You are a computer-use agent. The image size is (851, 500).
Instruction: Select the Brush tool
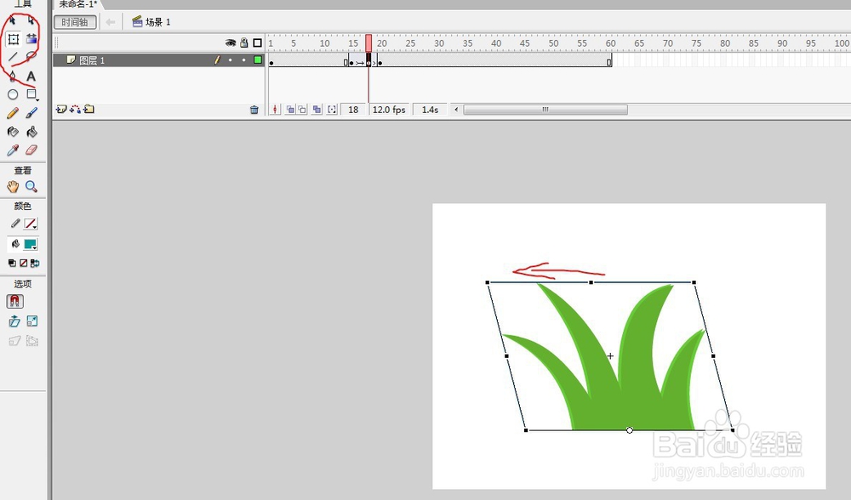pyautogui.click(x=31, y=113)
